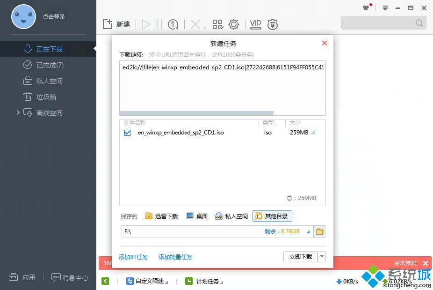Click the triangle next to 259MB size
The width and height of the screenshot is (433, 290).
313,133
